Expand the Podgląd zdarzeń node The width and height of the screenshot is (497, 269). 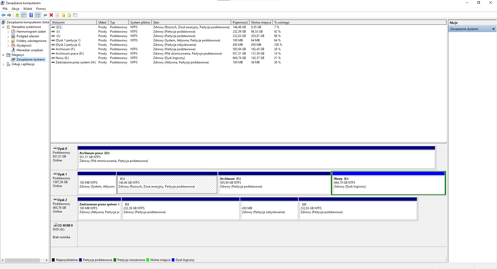(x=8, y=36)
